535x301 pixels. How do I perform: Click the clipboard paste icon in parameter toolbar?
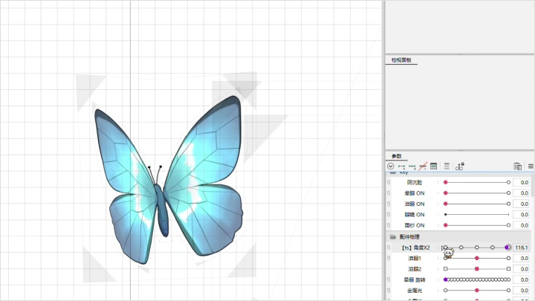(x=517, y=166)
